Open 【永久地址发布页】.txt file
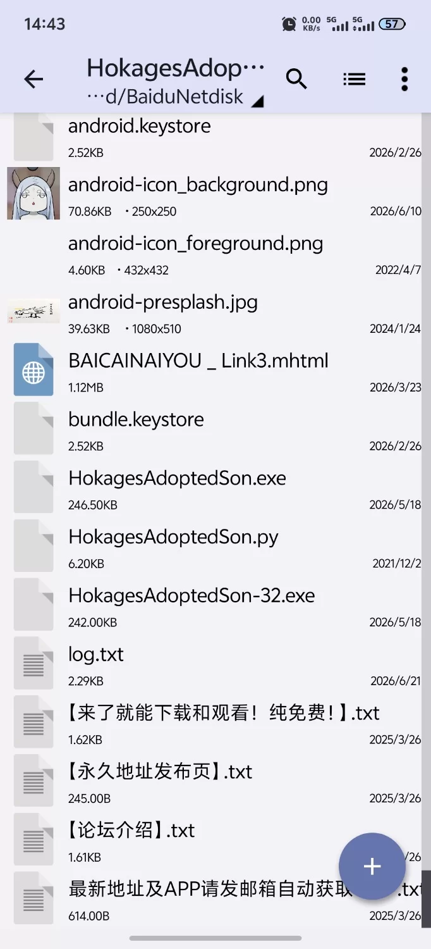This screenshot has width=431, height=949. click(x=215, y=783)
